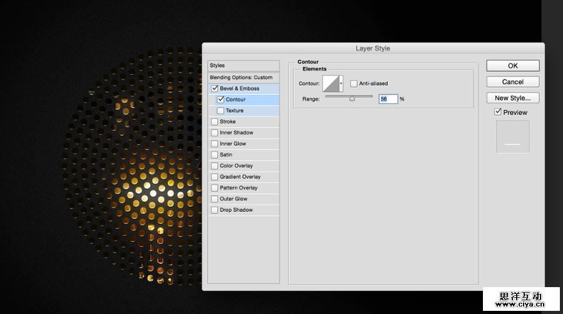This screenshot has height=314, width=563.
Task: Enable the Anti-aliased checkbox
Action: 354,83
